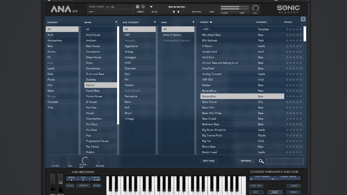Click SAVE AS in the header

coord(196,12)
